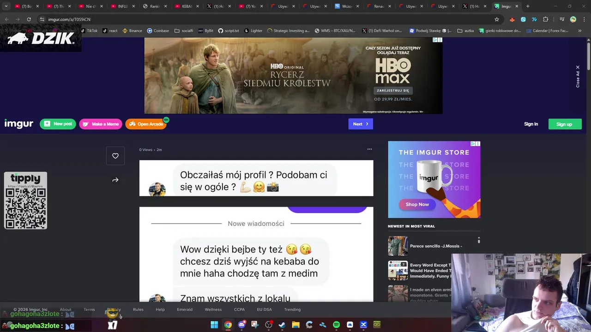This screenshot has height=332, width=591.
Task: Reload the page with the refresh icon
Action: click(29, 19)
